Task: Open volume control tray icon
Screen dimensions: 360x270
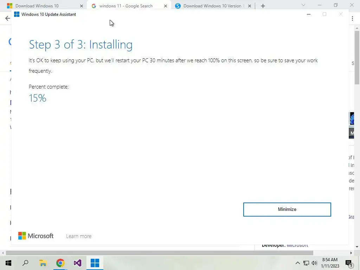Action: (314, 263)
